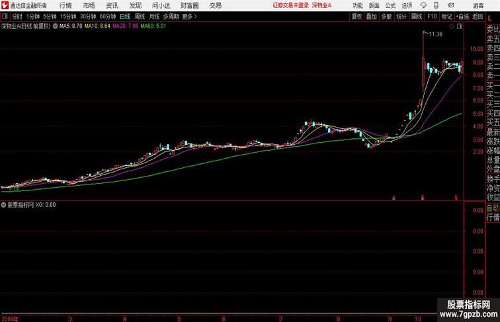Image resolution: width=500 pixels, height=322 pixels.
Task: Click the 复权 toolbar button
Action: tap(356, 17)
